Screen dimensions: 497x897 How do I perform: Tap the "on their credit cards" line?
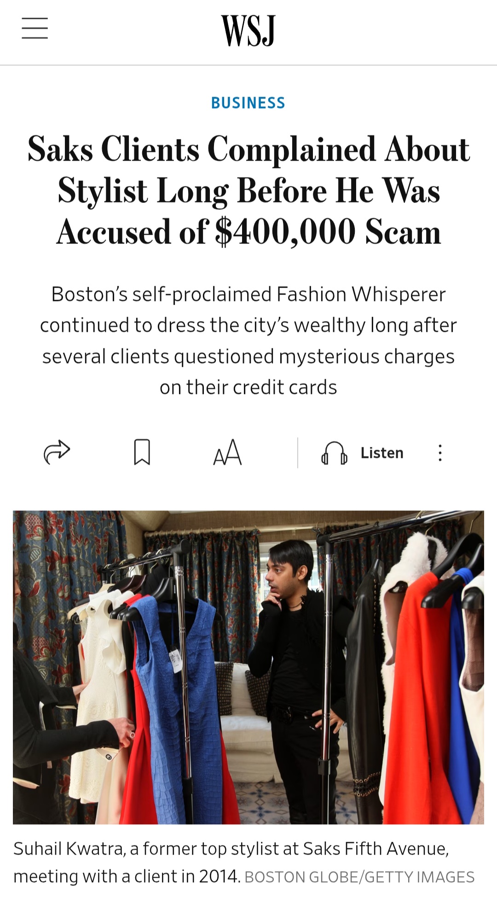coord(248,387)
